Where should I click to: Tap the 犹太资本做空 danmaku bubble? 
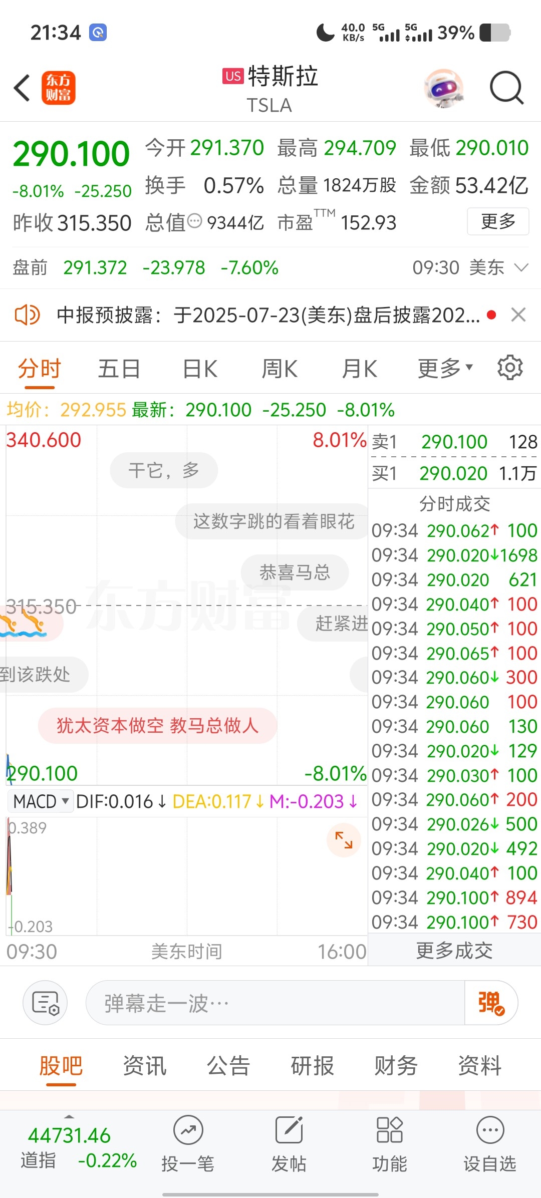(157, 725)
